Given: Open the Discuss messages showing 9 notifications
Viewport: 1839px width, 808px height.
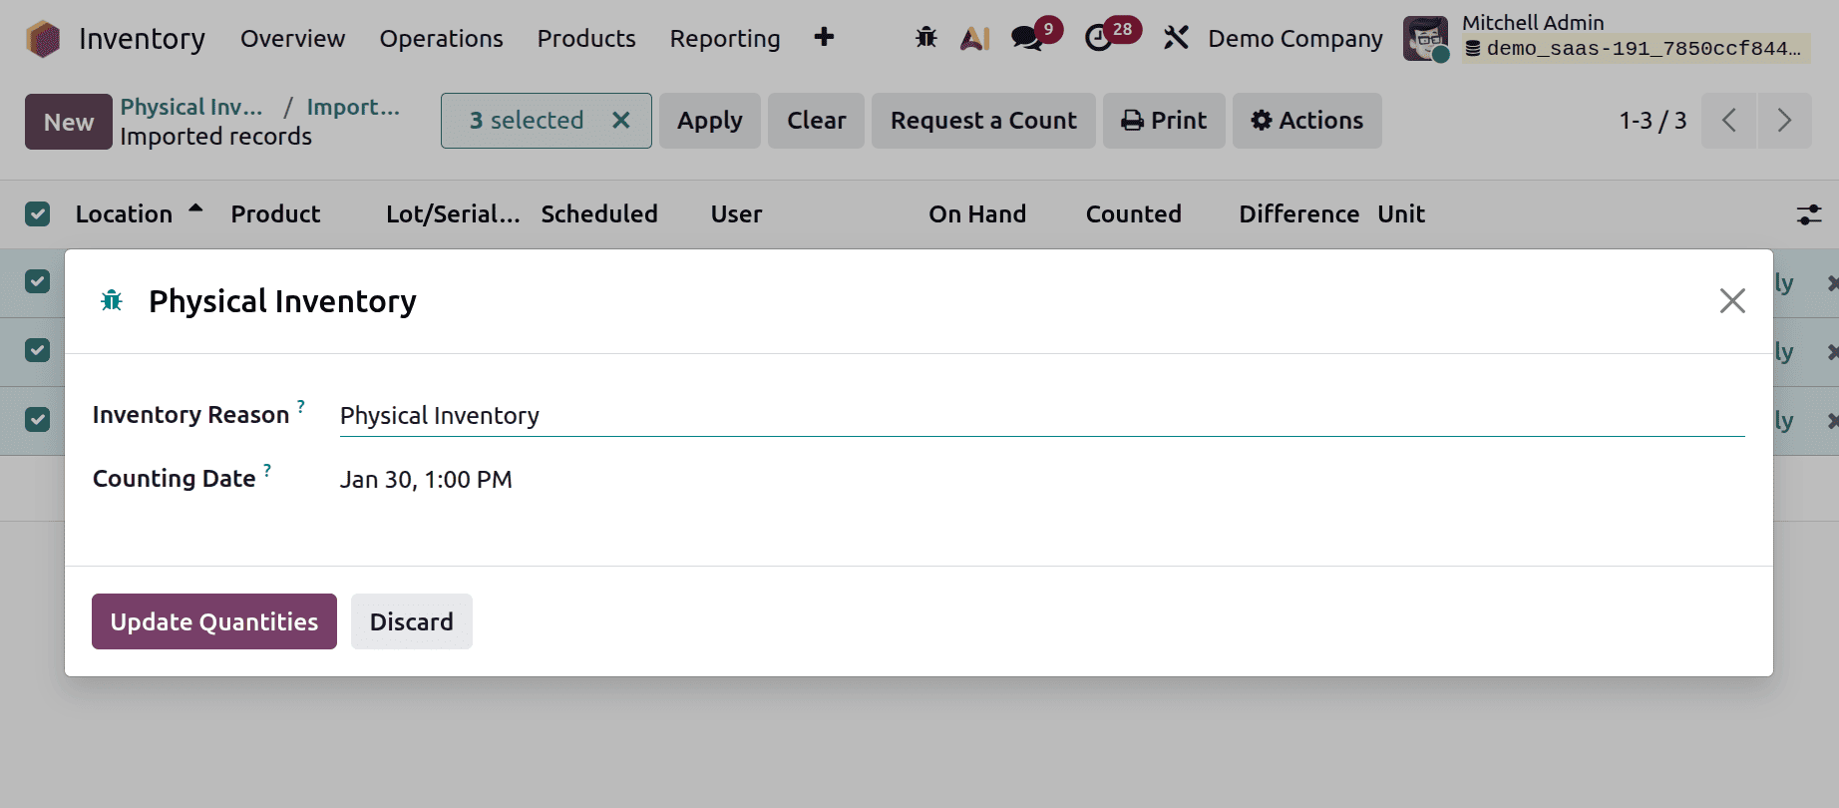Looking at the screenshot, I should pyautogui.click(x=1027, y=40).
